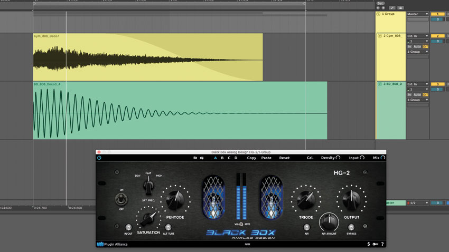
Task: Click the 0:24:800 time ruler marker
Action: tap(76, 208)
